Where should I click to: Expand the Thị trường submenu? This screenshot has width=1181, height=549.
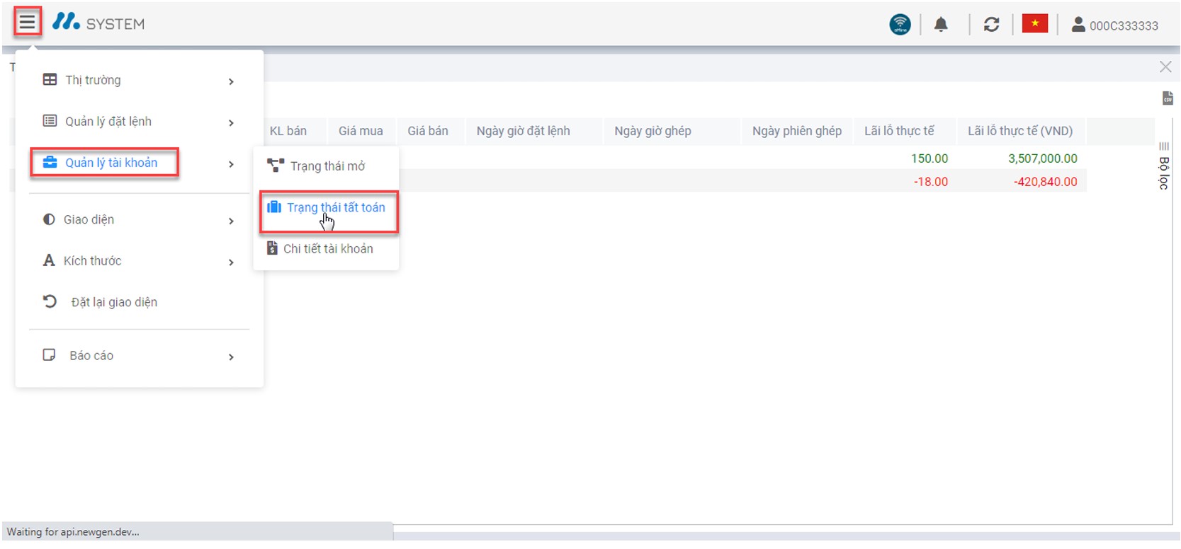tap(139, 81)
